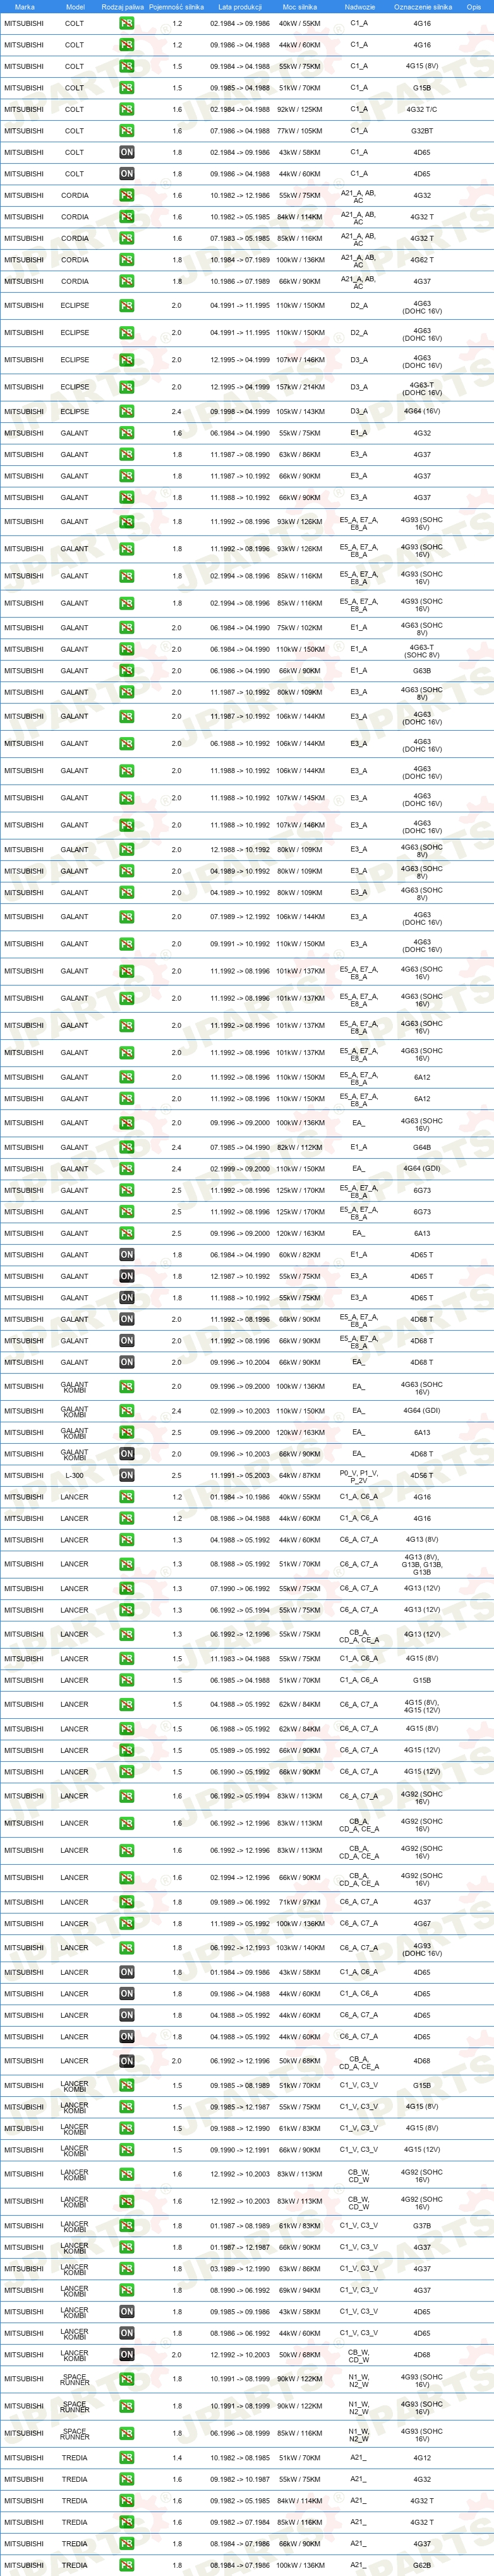Click petrol icon in GALANT KOMBI 4G64 (GDI) row
Viewport: 494px width, 2576px height.
point(126,1411)
